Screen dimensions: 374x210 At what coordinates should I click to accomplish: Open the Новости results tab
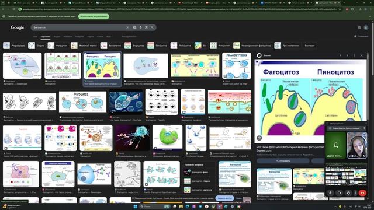(x=68, y=37)
